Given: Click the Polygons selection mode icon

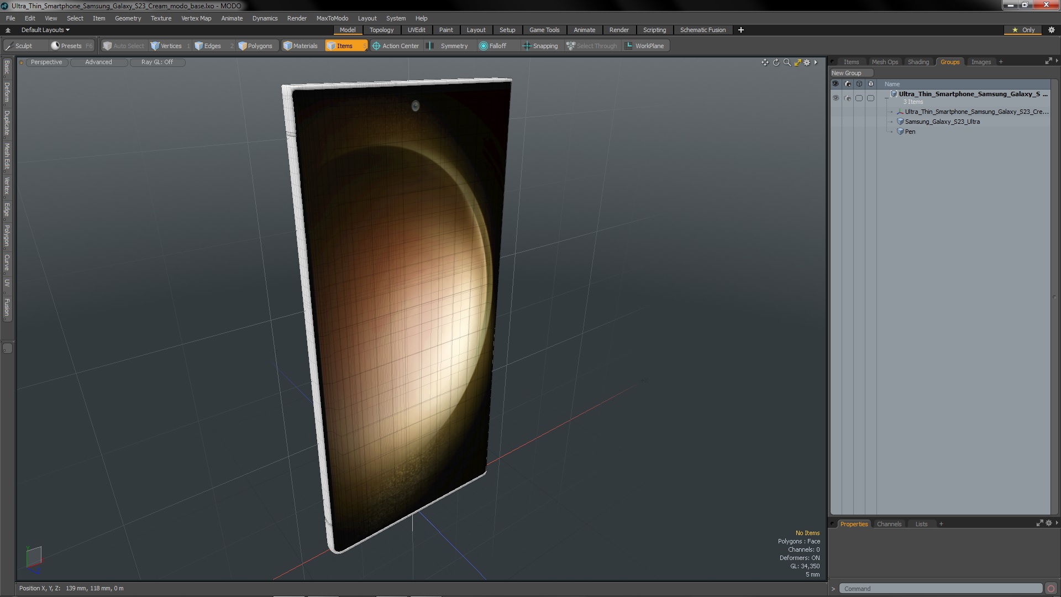Looking at the screenshot, I should [x=256, y=45].
